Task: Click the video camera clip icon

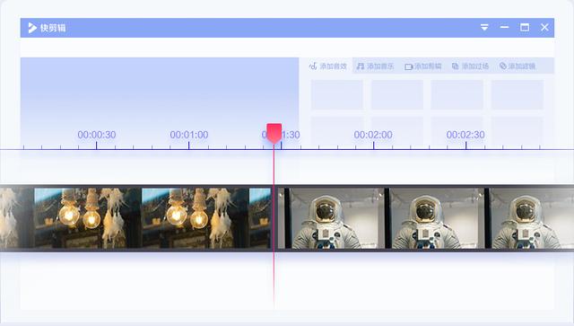Action: pyautogui.click(x=409, y=66)
